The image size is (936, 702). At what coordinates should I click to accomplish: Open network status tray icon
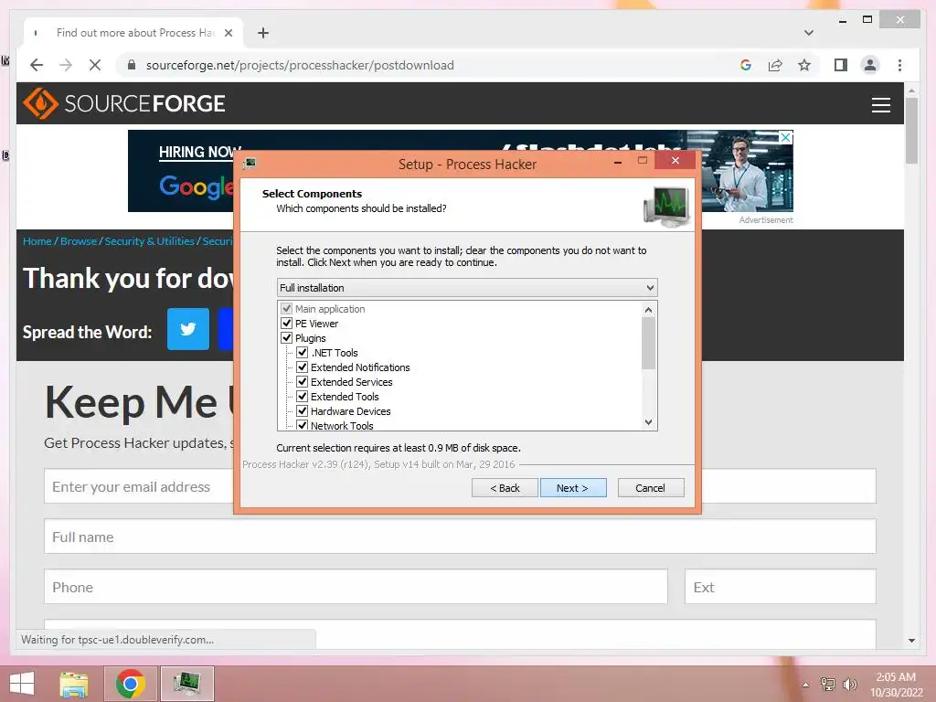point(827,684)
